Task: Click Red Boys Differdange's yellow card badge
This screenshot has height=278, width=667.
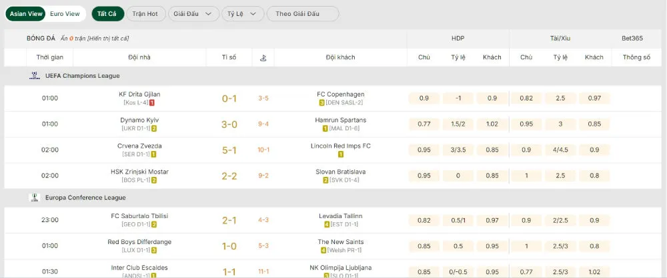Action: (x=154, y=251)
